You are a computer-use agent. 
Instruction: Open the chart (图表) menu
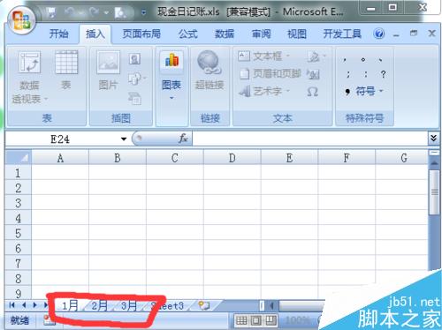[x=171, y=75]
